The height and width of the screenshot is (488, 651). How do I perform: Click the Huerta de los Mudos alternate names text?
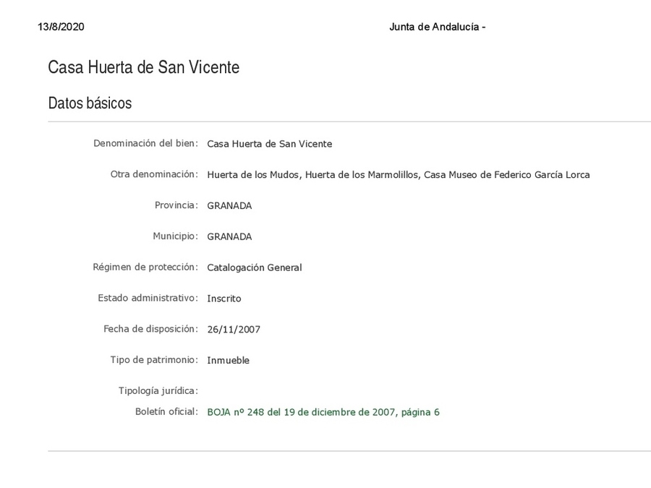(x=398, y=175)
